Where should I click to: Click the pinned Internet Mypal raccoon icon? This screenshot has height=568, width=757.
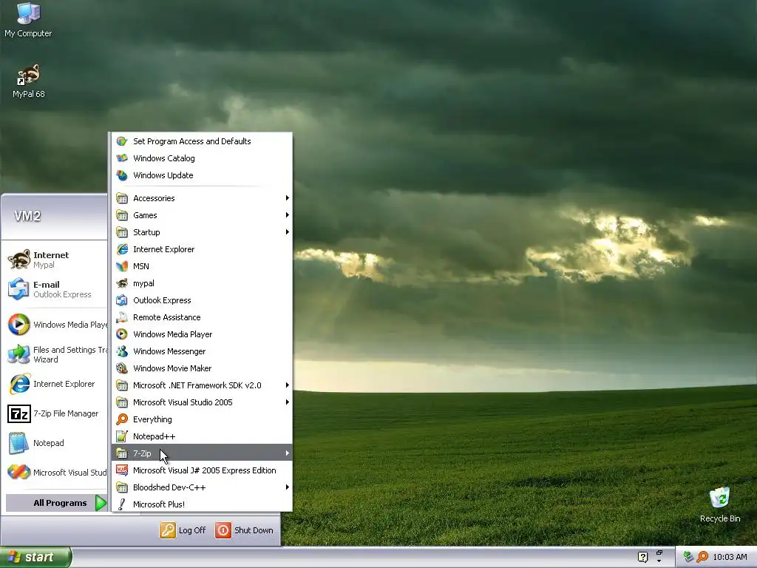[x=19, y=260]
